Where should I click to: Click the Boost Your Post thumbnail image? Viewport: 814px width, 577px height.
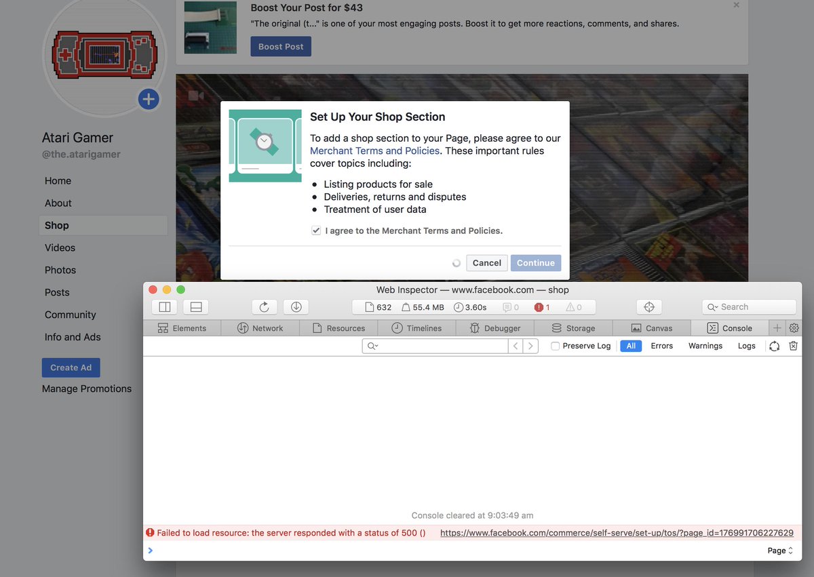(x=210, y=28)
